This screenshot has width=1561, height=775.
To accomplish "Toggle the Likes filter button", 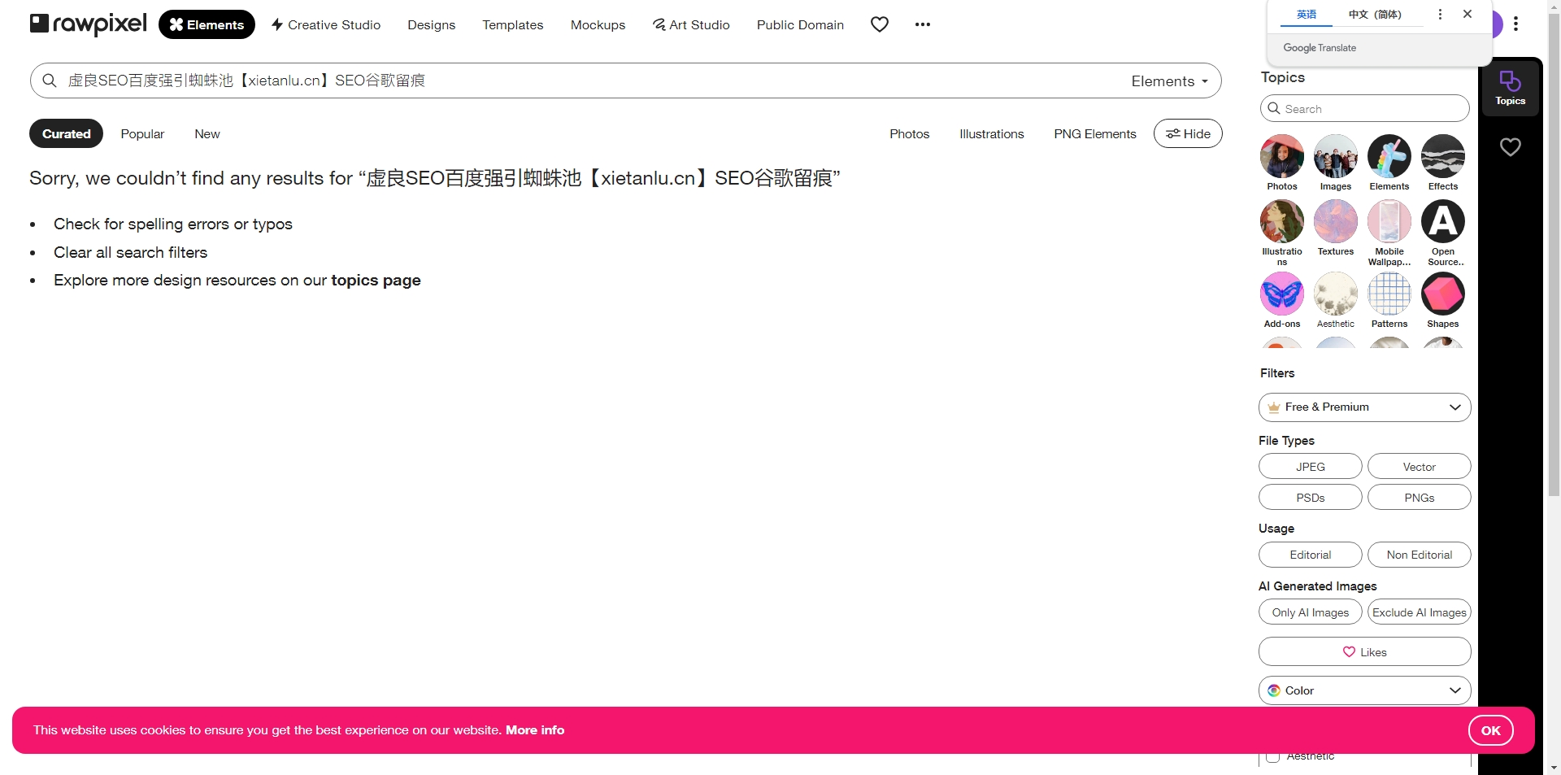I will [x=1364, y=651].
